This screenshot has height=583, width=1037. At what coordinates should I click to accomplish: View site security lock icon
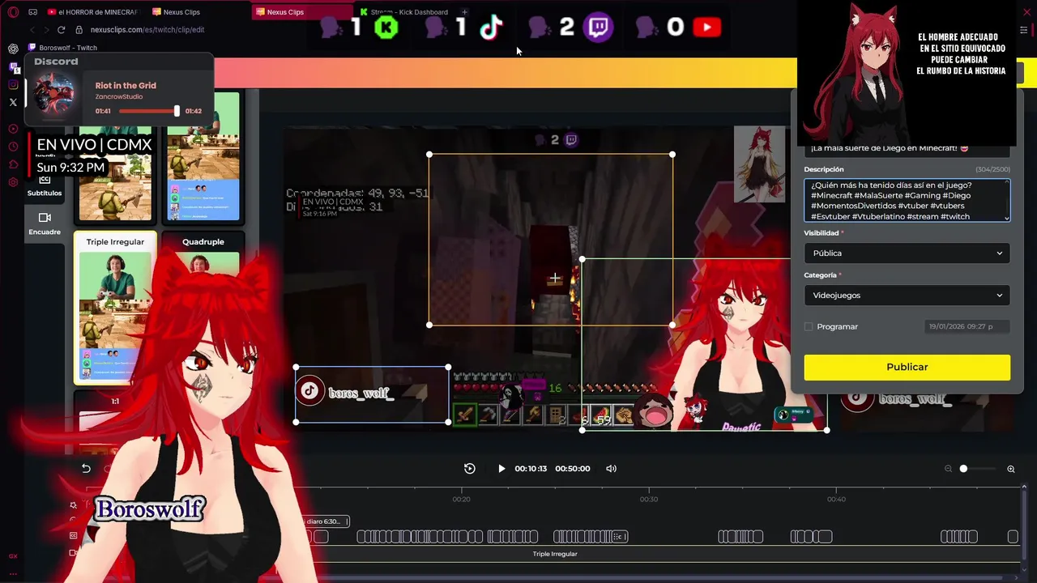point(79,30)
